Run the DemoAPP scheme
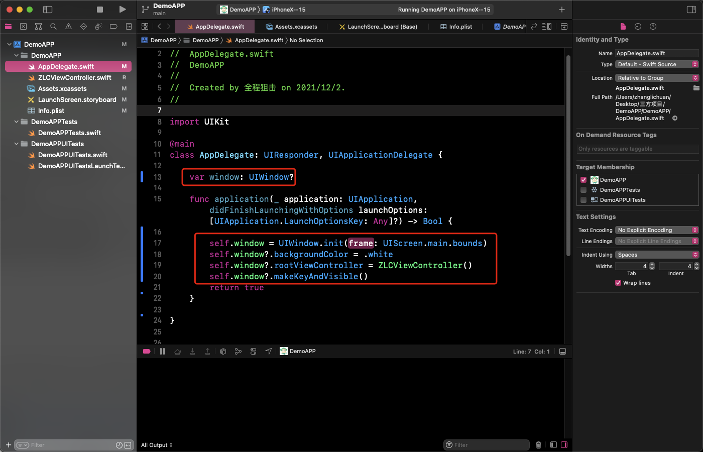 tap(122, 10)
